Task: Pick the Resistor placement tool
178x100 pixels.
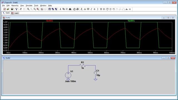Action: click(92, 9)
